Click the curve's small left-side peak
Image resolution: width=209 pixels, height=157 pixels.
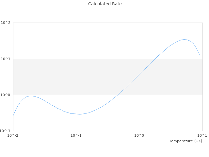coord(31,96)
